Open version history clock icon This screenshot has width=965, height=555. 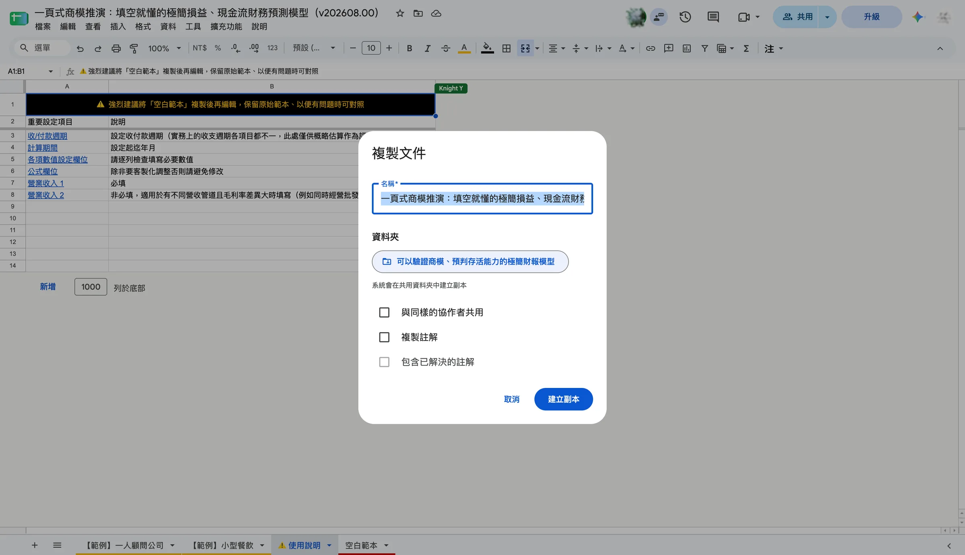coord(685,17)
